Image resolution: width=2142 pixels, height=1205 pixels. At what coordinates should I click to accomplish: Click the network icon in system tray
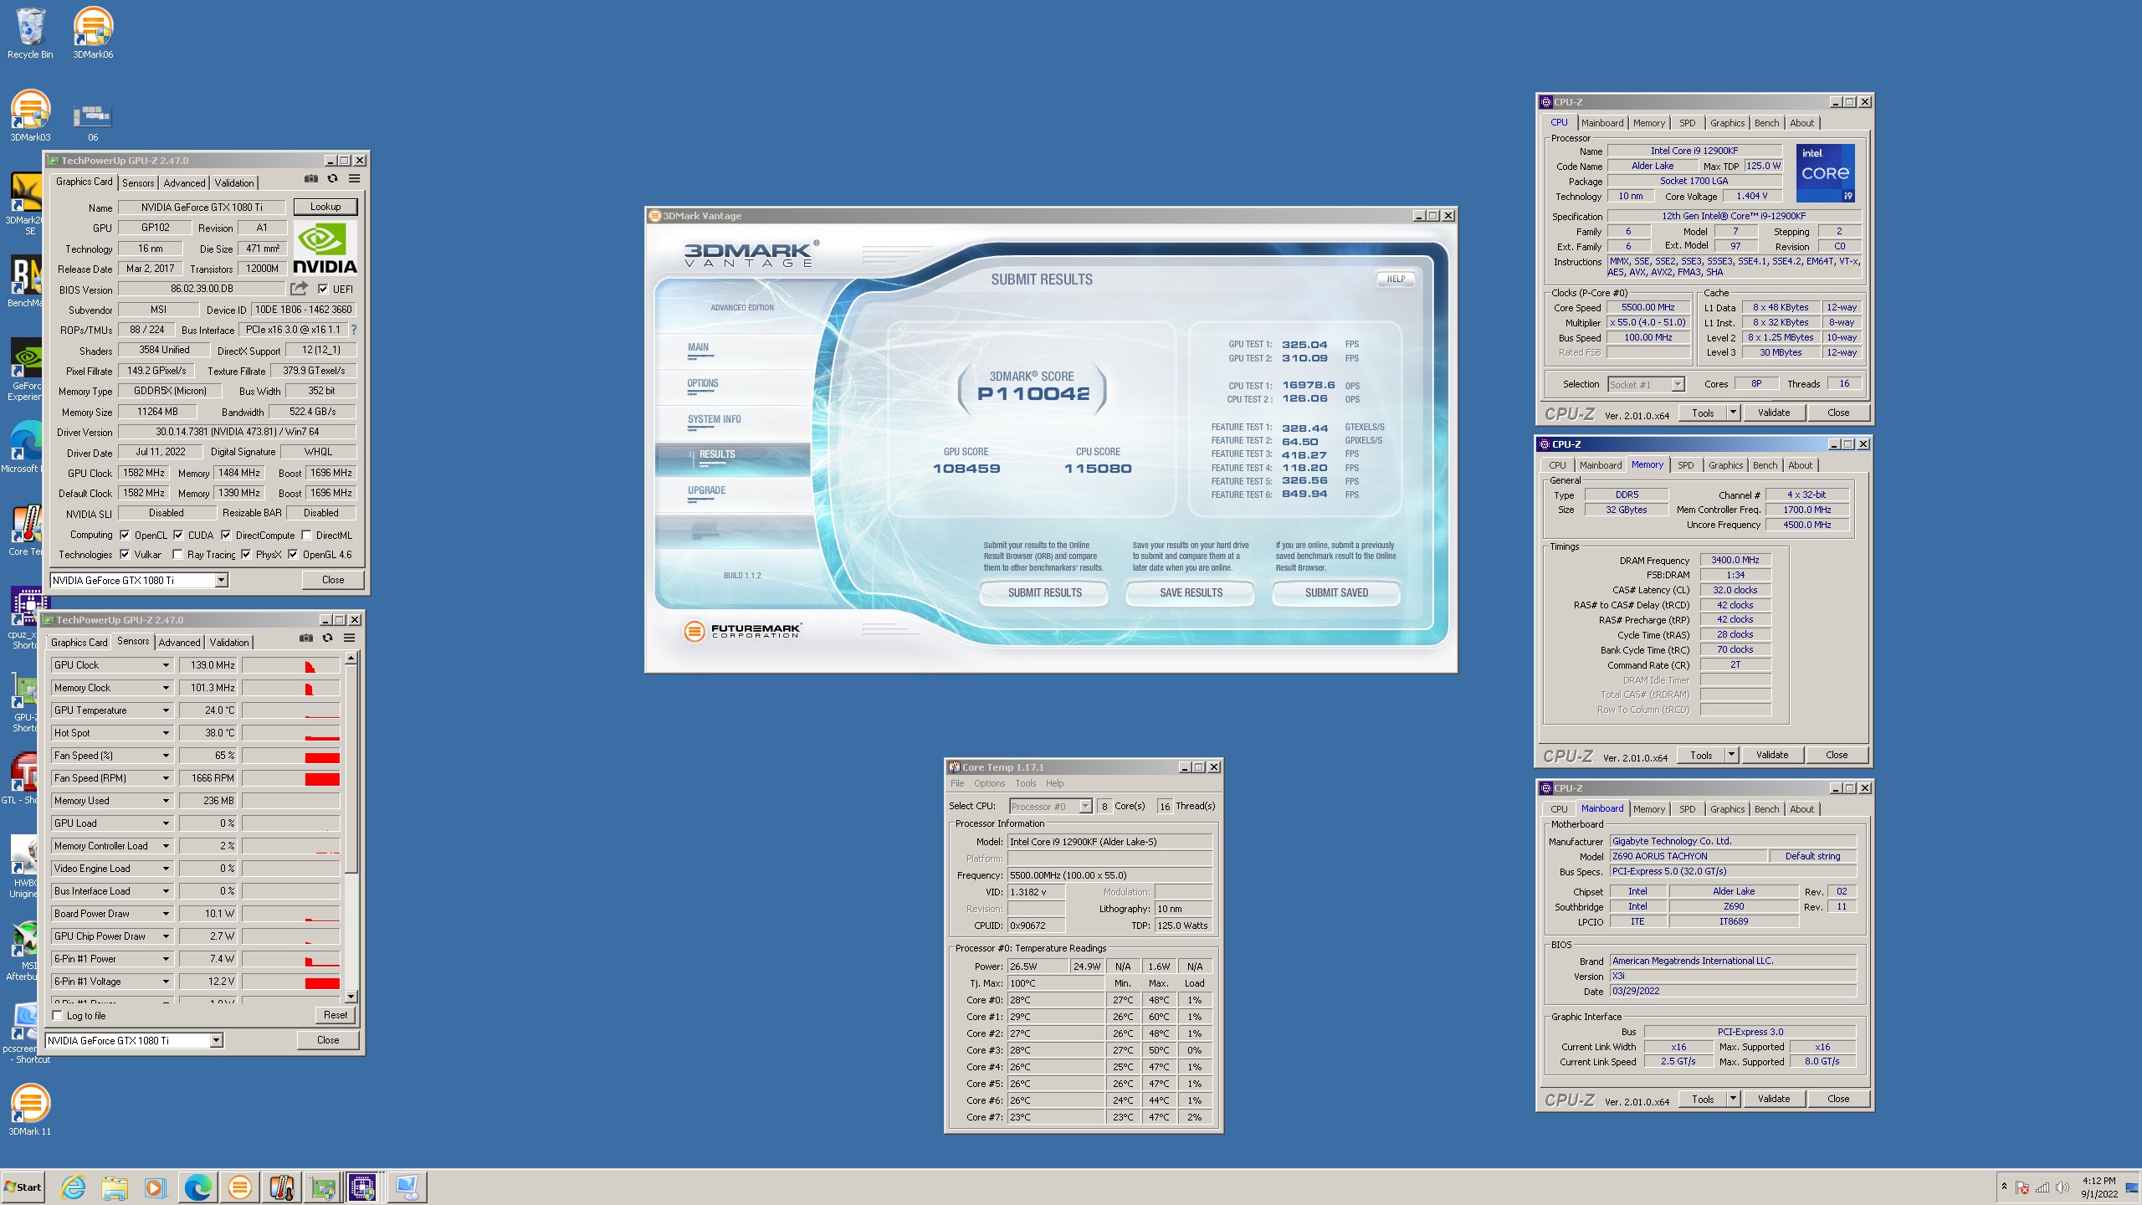2042,1187
